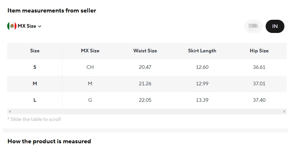
Task: Click the 22.05 waist size cell
Action: click(145, 100)
